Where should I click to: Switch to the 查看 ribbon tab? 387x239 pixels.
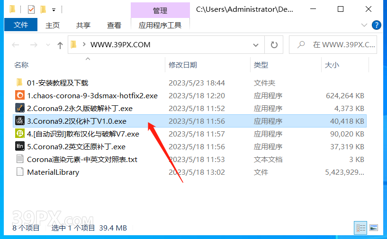click(x=114, y=25)
